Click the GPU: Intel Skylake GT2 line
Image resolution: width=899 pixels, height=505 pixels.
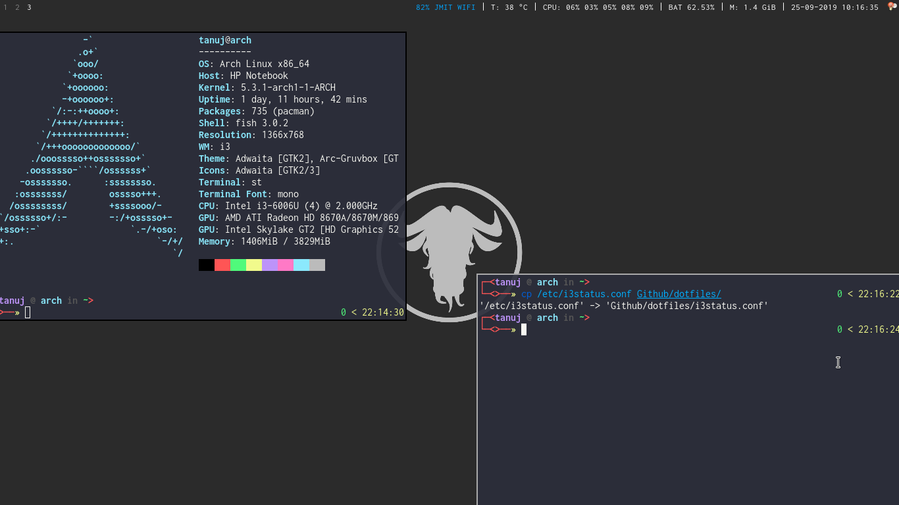(299, 229)
